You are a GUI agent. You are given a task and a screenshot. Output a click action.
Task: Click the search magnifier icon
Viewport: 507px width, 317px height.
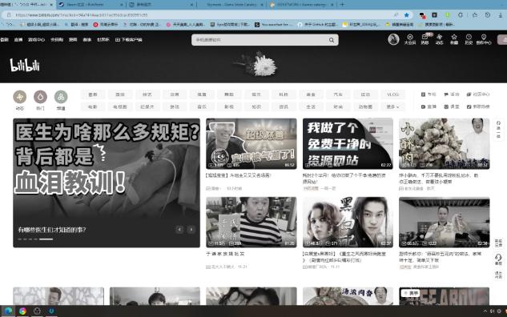point(332,40)
